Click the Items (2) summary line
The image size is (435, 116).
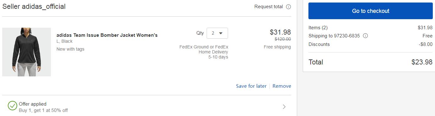[x=371, y=28]
